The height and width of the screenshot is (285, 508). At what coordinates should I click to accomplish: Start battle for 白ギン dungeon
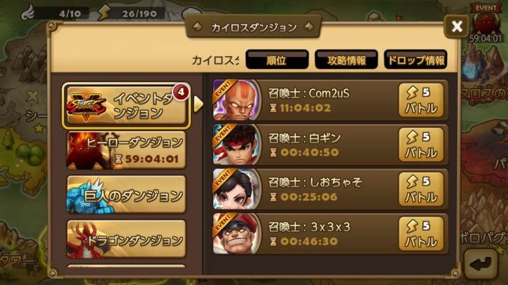421,145
